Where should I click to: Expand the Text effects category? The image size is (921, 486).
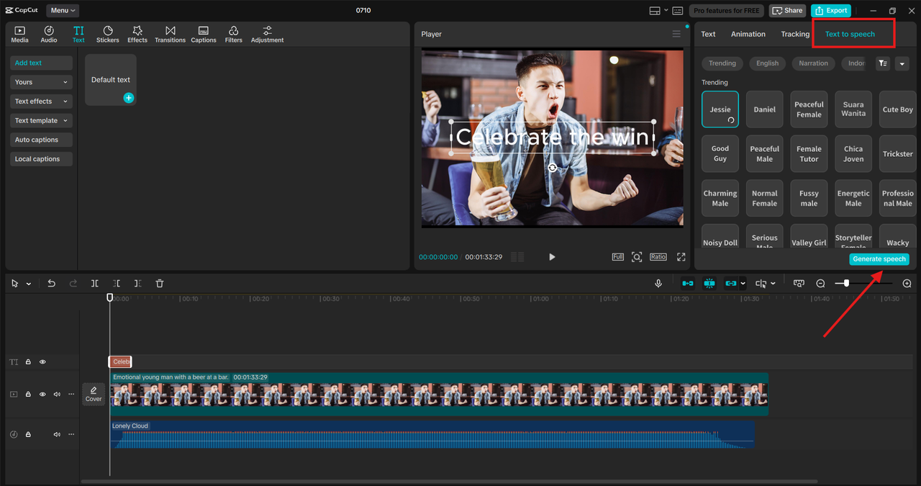click(41, 102)
